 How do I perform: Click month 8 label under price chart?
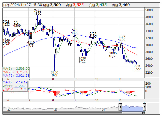(53, 79)
